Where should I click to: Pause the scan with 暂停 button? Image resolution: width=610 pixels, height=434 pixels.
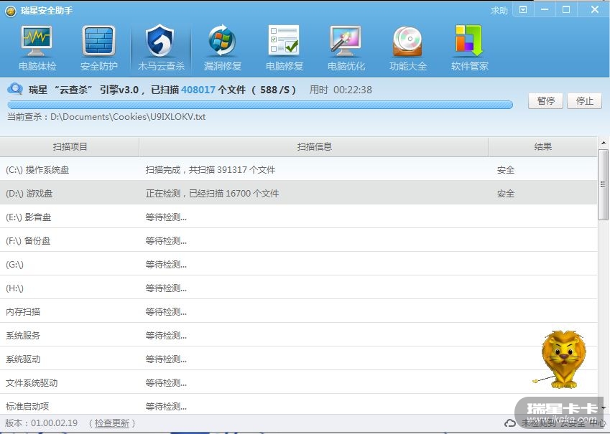[x=545, y=101]
